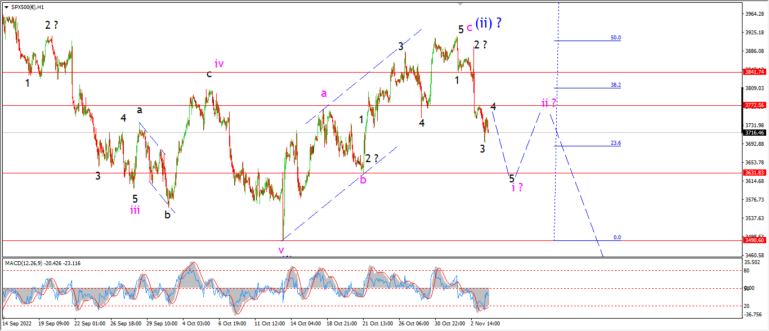The width and height of the screenshot is (769, 331).
Task: Open the chart dropdown arrow beside SPX500
Action: pyautogui.click(x=6, y=7)
